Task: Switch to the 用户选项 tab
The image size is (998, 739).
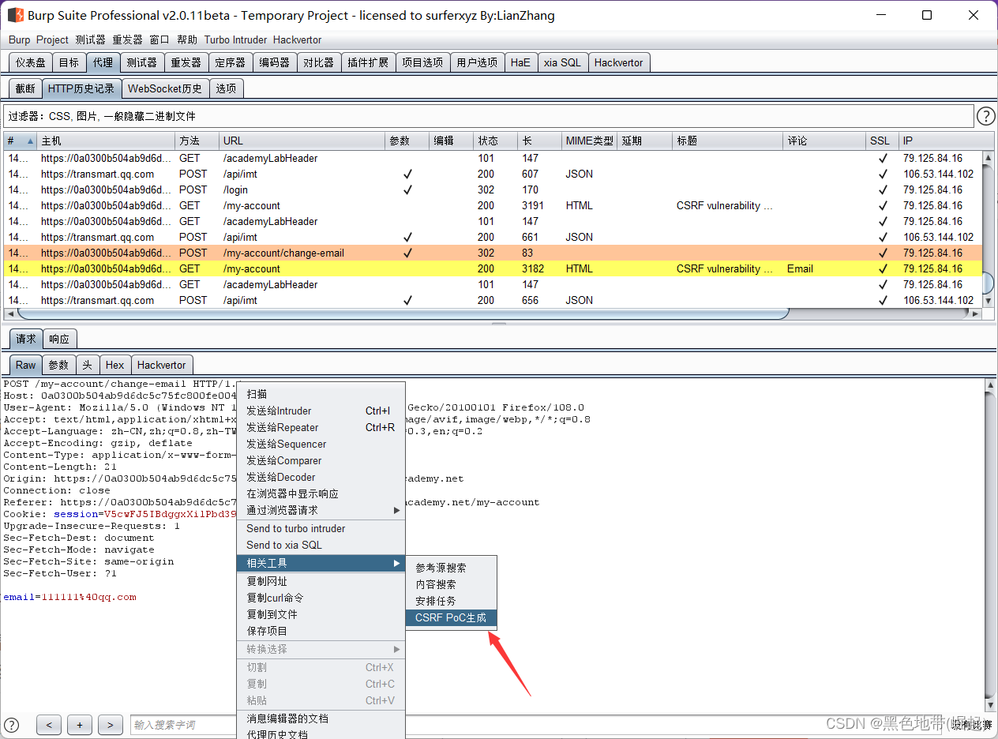Action: [478, 62]
